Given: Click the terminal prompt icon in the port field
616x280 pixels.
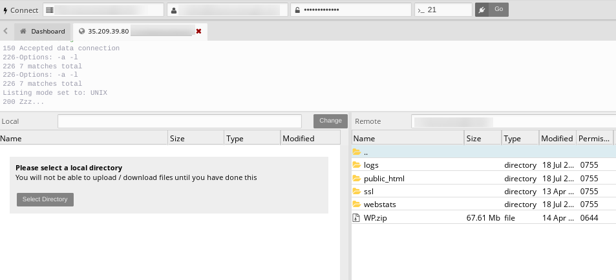Looking at the screenshot, I should pyautogui.click(x=421, y=10).
